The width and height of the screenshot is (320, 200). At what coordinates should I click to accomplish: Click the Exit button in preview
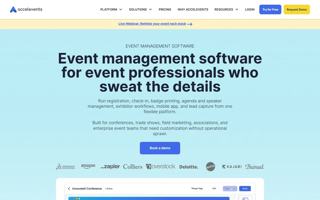pos(214,188)
